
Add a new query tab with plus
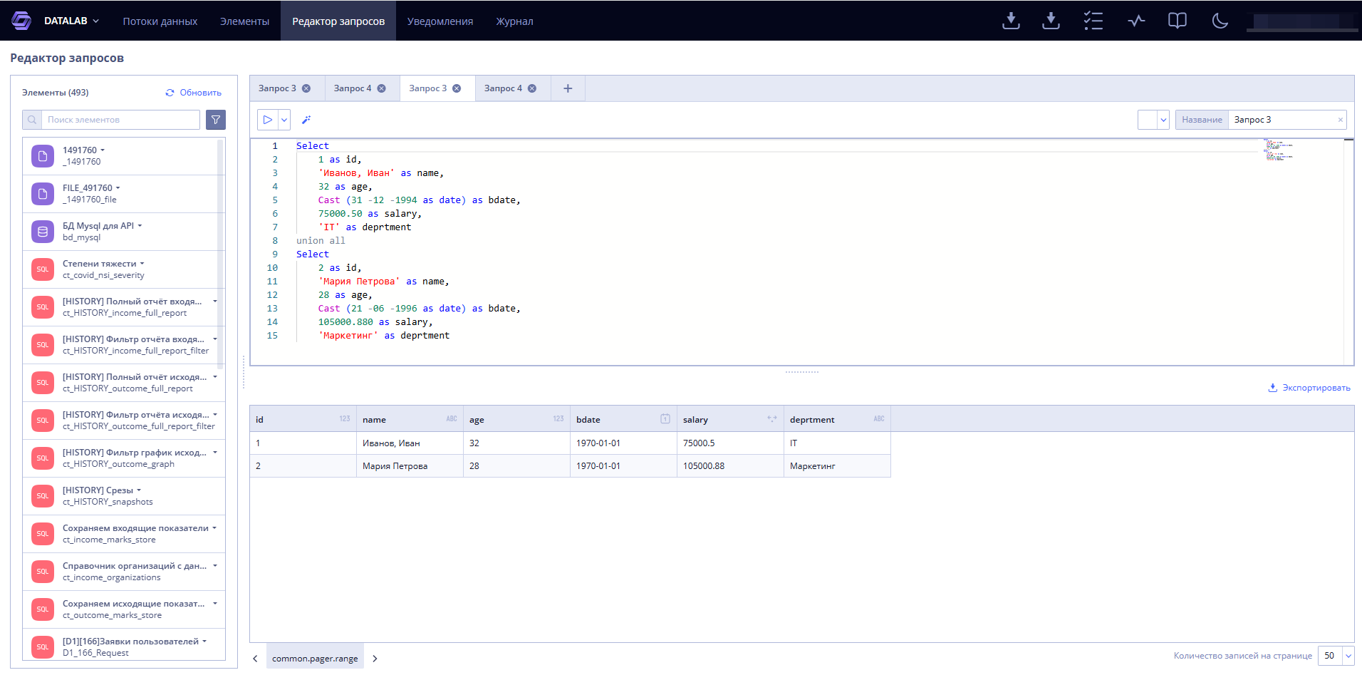[568, 88]
